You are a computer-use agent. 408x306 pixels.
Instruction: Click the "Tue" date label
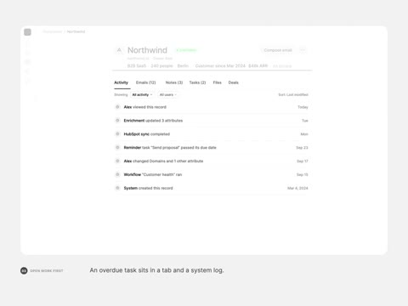pos(305,121)
